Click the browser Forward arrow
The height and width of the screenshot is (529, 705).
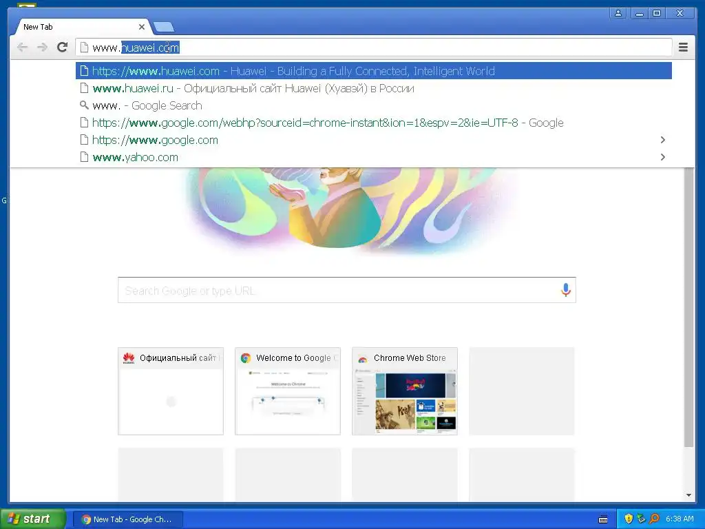[x=42, y=48]
